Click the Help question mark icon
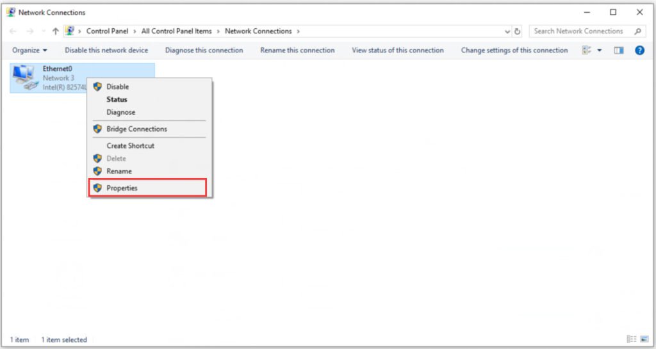This screenshot has height=349, width=656. coord(640,50)
